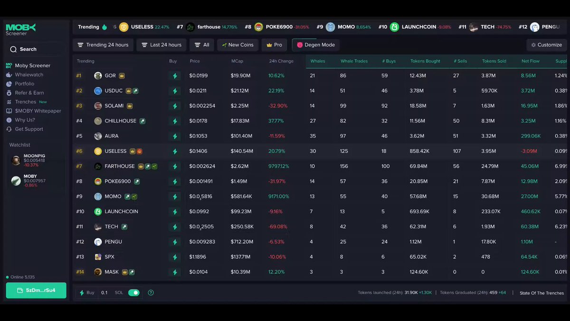Sort by Price column header

coord(195,61)
